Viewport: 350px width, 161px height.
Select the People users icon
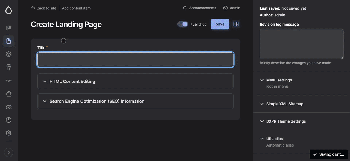click(x=8, y=107)
